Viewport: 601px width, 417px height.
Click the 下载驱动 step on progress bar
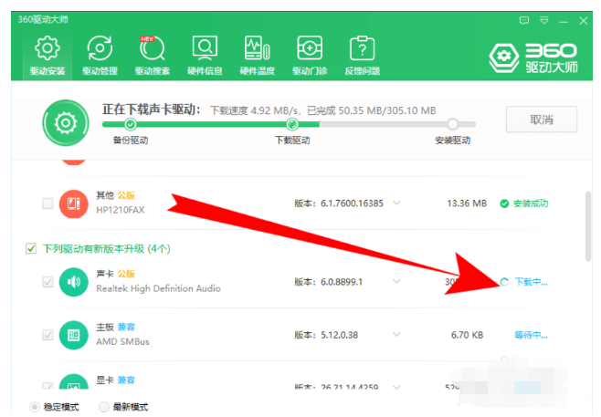point(291,125)
